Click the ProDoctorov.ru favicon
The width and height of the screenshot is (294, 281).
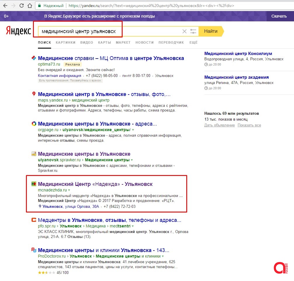pos(34,250)
